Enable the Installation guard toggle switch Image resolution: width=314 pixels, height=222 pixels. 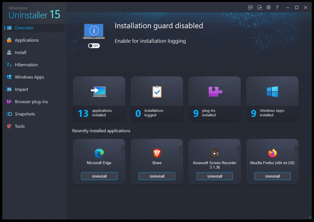tap(94, 46)
